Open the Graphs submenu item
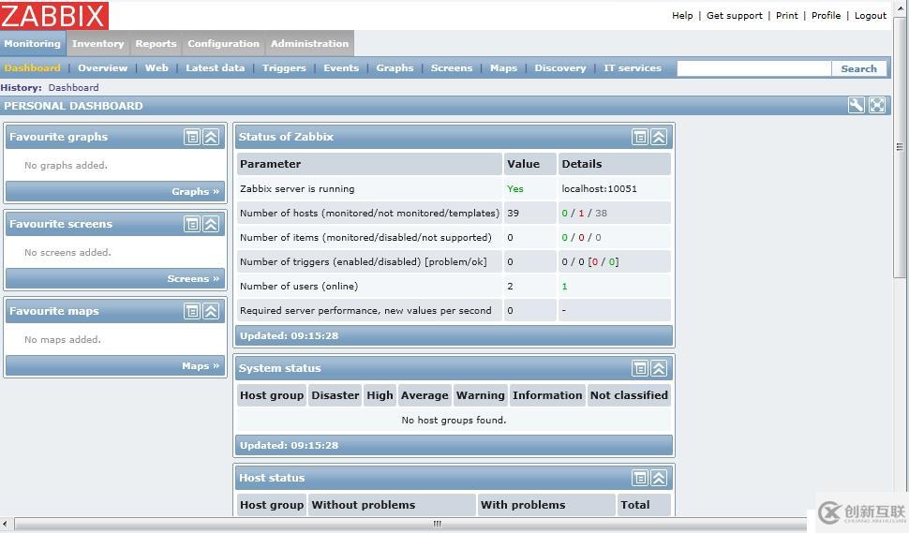The image size is (909, 533). [395, 67]
